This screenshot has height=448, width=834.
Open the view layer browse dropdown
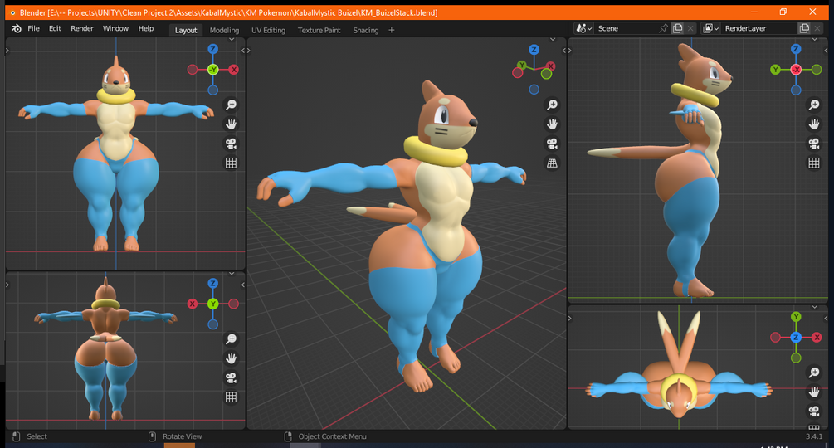[x=711, y=29]
